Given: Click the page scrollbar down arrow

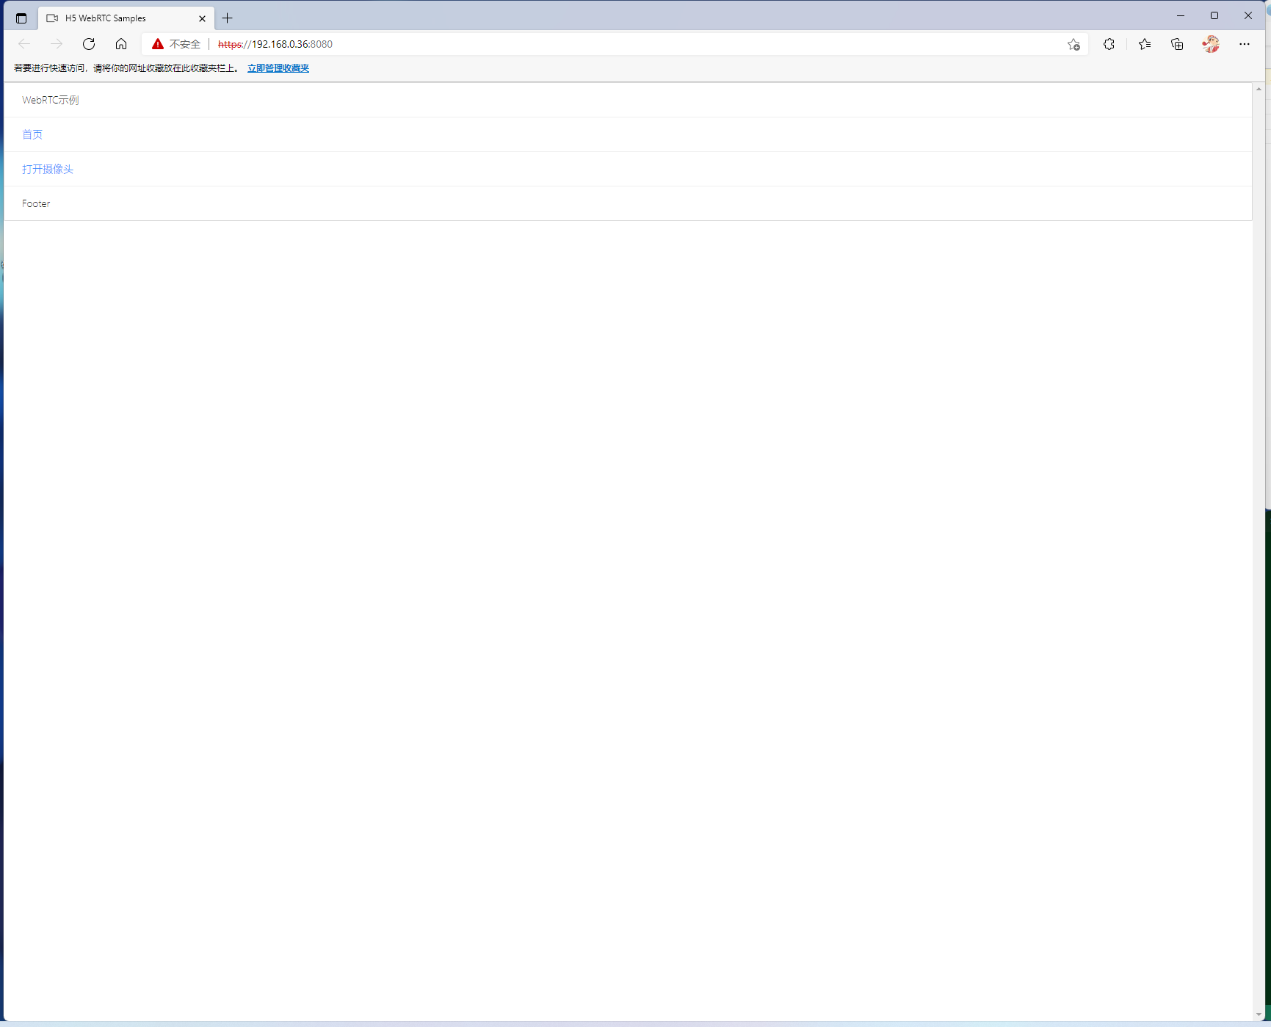Looking at the screenshot, I should pos(1259,1015).
